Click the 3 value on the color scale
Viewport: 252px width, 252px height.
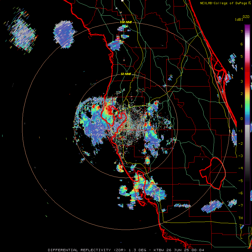pyautogui.click(x=242, y=81)
